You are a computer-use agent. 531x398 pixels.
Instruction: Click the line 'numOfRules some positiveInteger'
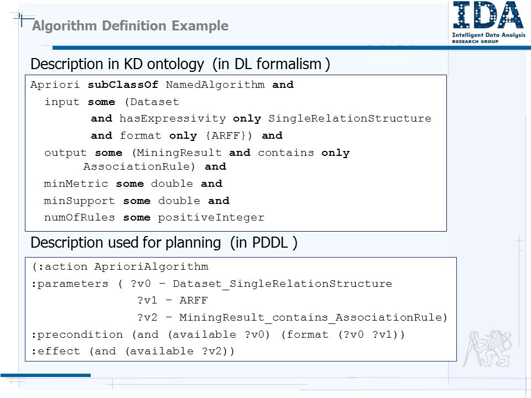click(154, 218)
